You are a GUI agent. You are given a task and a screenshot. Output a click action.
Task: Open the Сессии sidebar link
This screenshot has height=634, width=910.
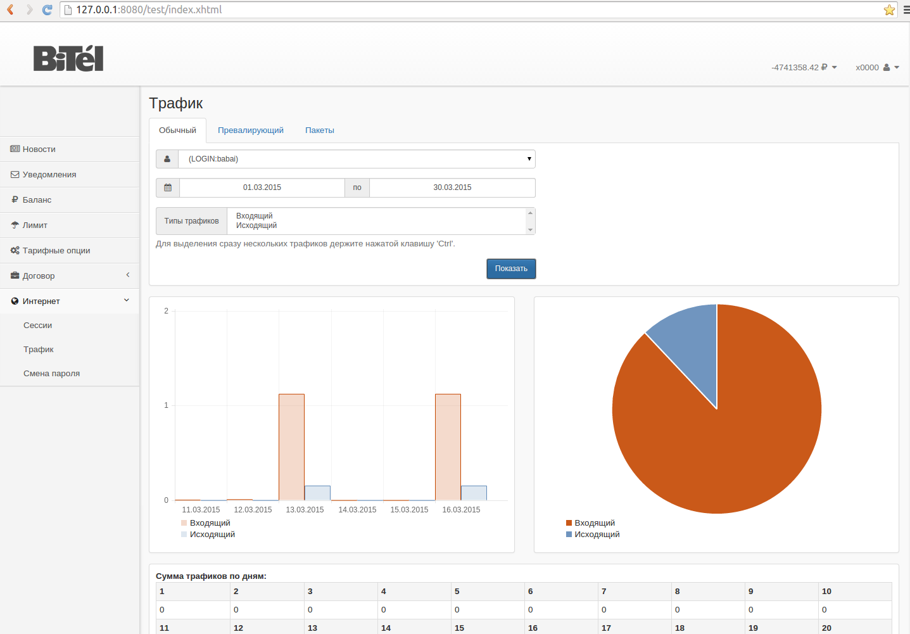pyautogui.click(x=38, y=326)
